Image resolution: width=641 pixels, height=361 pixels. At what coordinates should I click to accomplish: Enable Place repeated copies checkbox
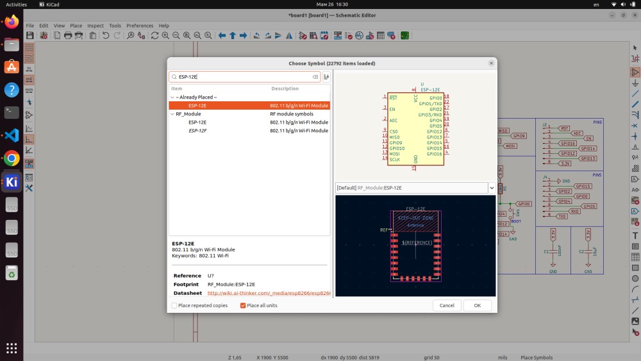174,305
